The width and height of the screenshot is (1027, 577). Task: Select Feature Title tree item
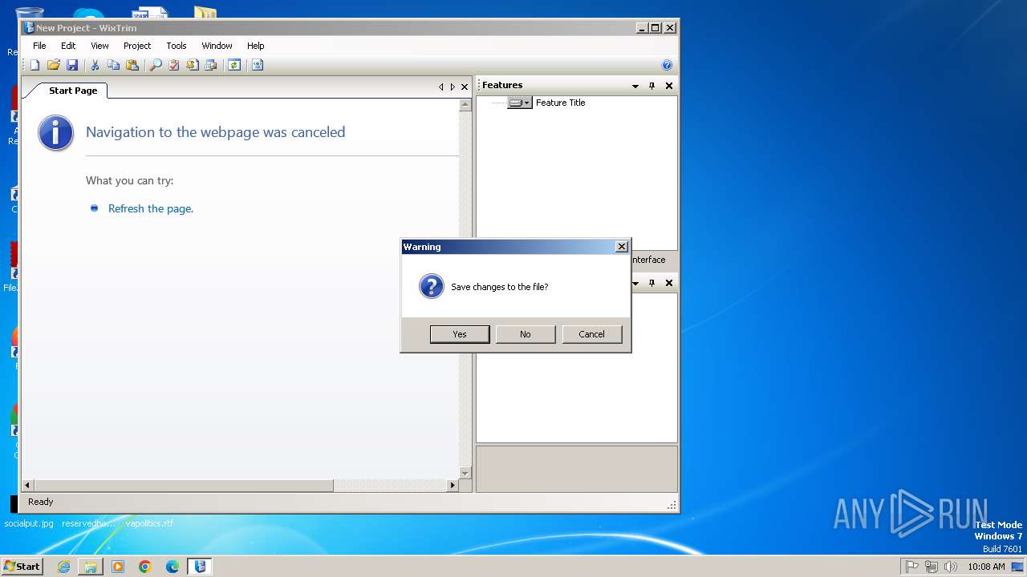[x=561, y=103]
